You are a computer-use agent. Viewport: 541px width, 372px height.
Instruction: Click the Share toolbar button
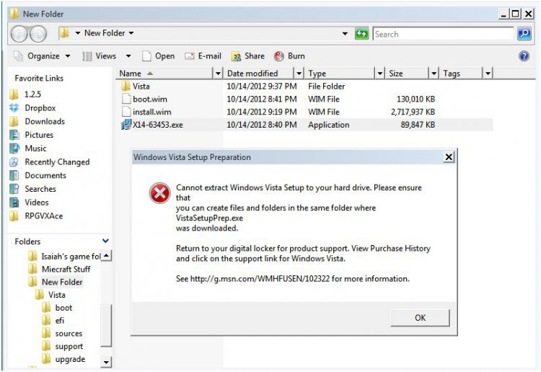pyautogui.click(x=248, y=56)
